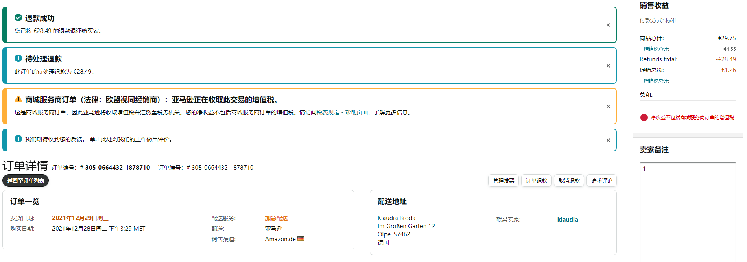The image size is (747, 262).
Task: Click the German flag beside Amazon.de
Action: (301, 239)
